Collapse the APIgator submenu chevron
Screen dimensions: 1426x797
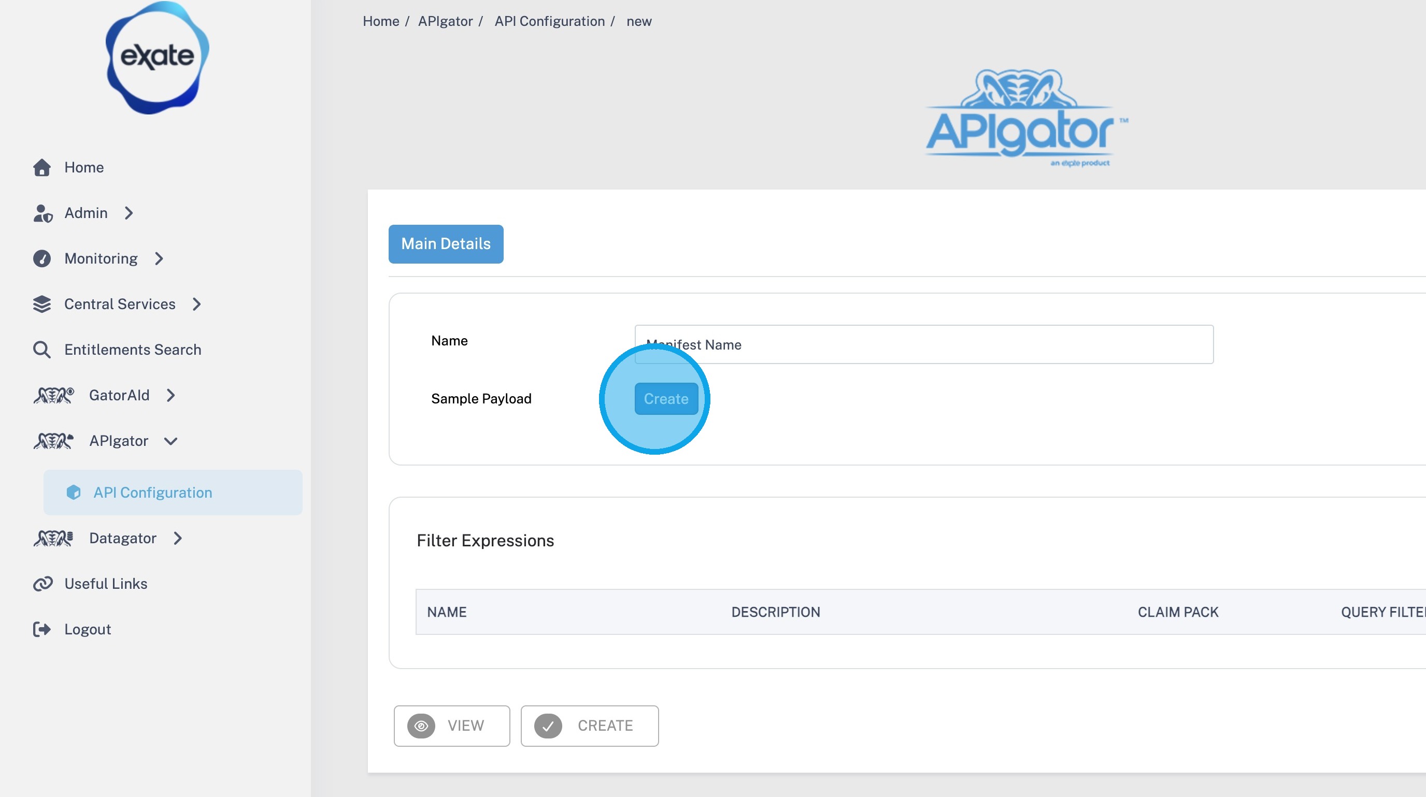[x=170, y=441]
